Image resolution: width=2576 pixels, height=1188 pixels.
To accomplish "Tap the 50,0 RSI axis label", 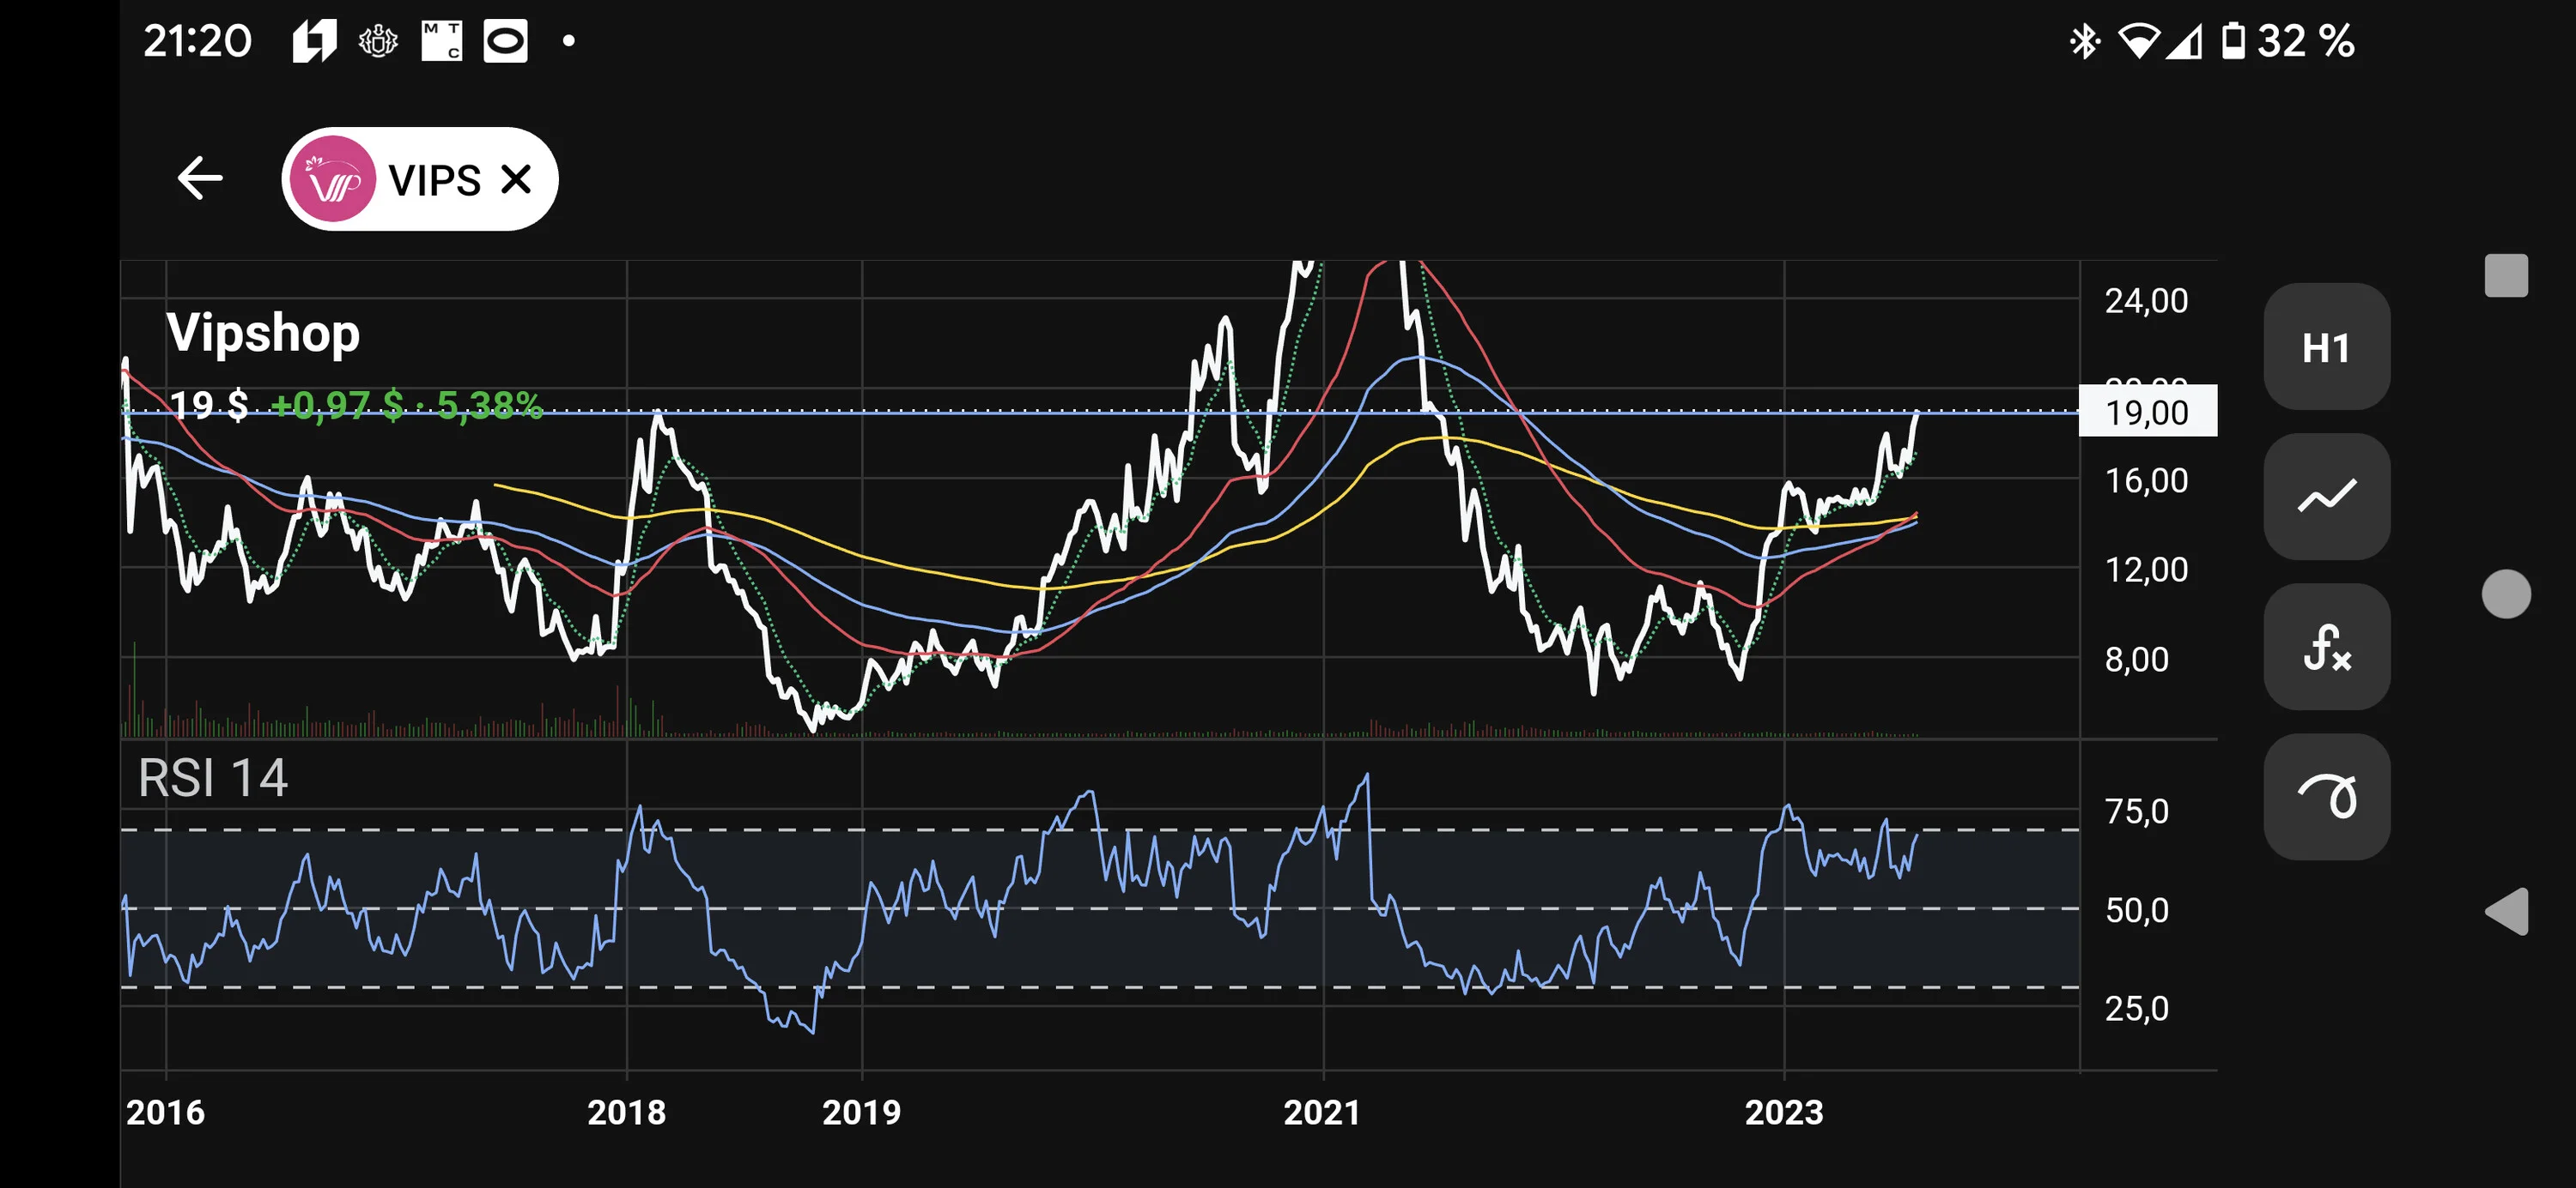I will [2137, 910].
